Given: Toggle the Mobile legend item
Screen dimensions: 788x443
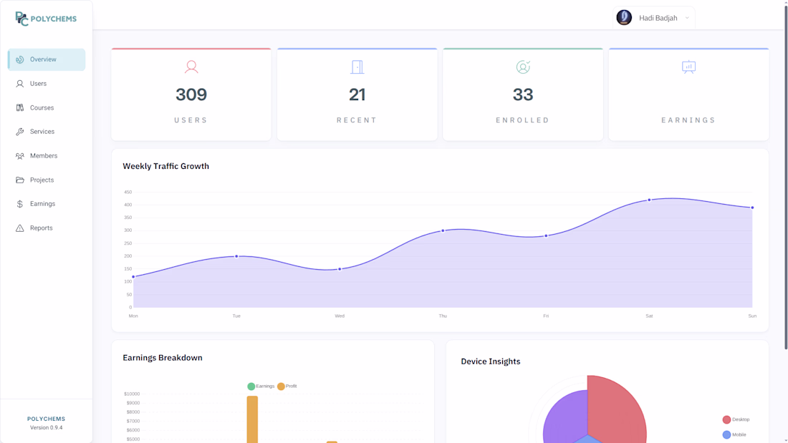Looking at the screenshot, I should 734,434.
